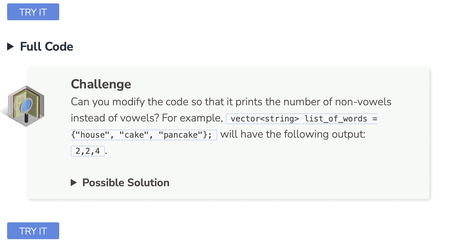This screenshot has width=467, height=251.
Task: Click the phrase "instead of vowels?"
Action: (115, 118)
